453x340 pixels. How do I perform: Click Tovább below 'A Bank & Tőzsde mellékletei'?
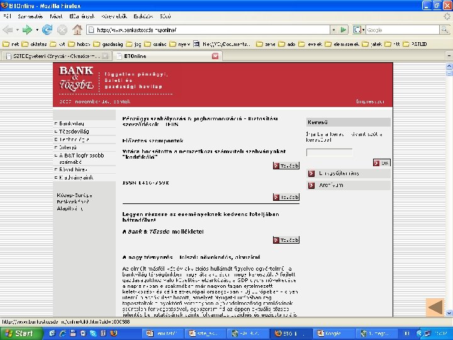(286, 240)
